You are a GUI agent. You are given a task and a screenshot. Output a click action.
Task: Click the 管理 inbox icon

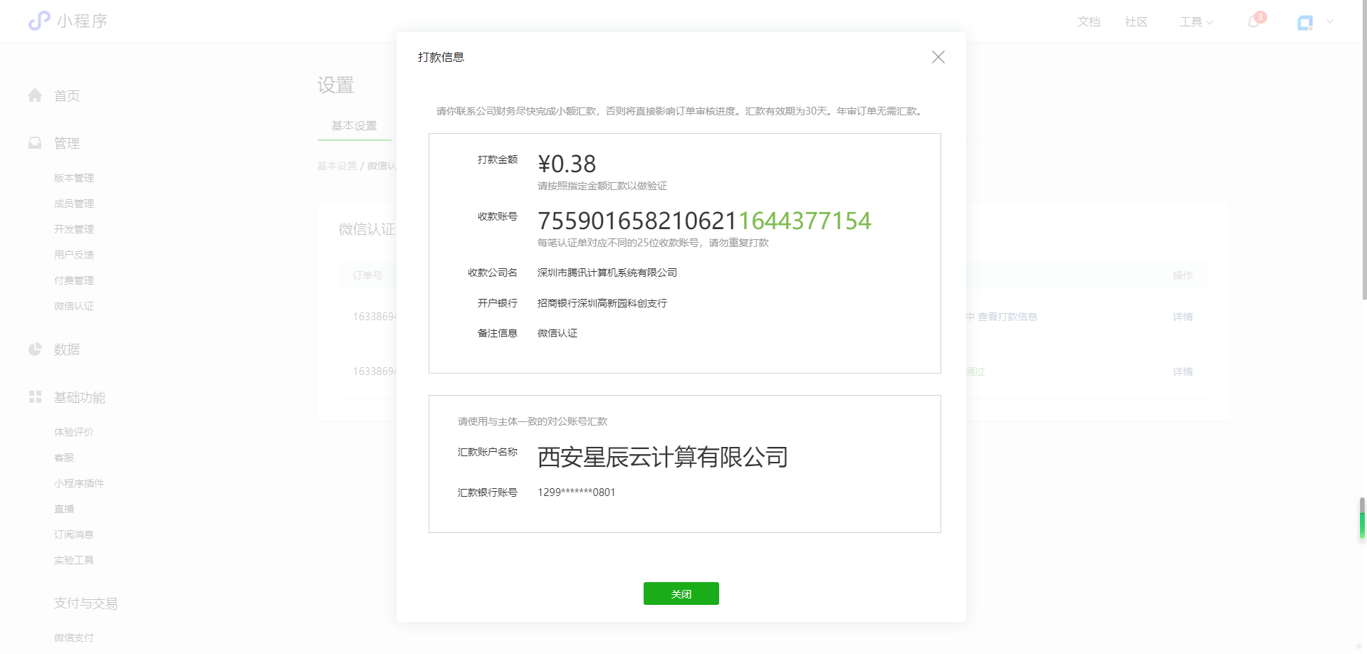pyautogui.click(x=35, y=143)
